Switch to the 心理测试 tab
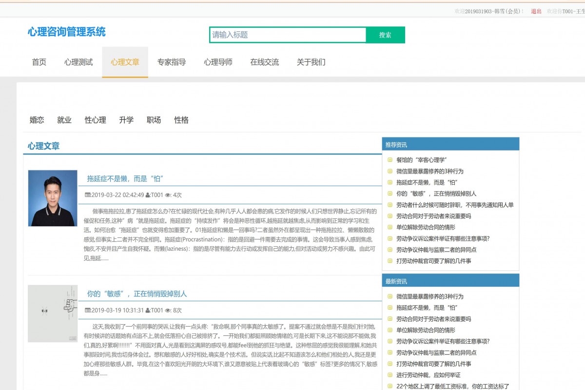585x390 pixels. (x=78, y=62)
